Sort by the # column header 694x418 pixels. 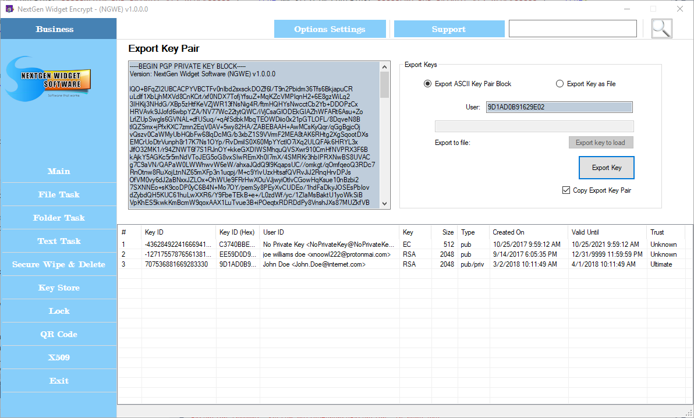[130, 232]
